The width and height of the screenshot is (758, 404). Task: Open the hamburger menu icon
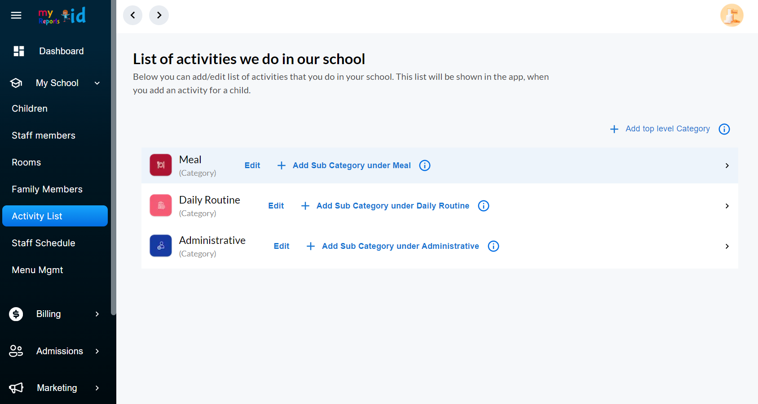tap(16, 15)
